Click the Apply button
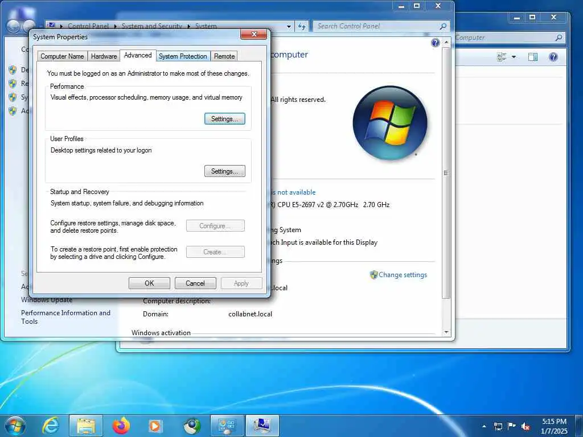Image resolution: width=583 pixels, height=437 pixels. (x=241, y=283)
